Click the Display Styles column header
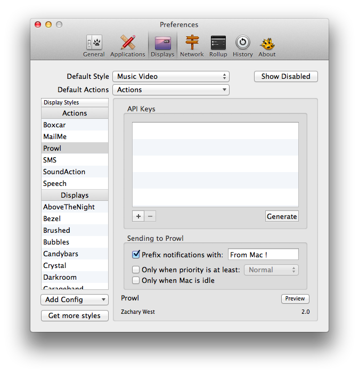The image size is (359, 374). pyautogui.click(x=75, y=102)
